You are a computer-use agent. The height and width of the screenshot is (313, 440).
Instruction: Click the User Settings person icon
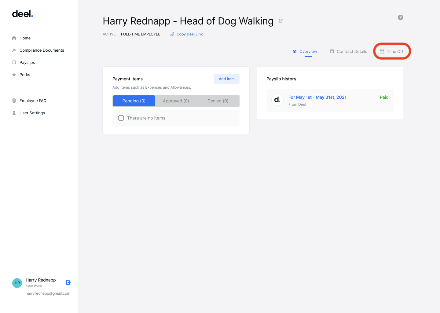tap(14, 113)
